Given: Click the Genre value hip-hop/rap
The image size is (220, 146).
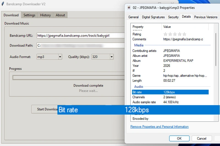Looking at the screenshot, I should tap(185, 75).
